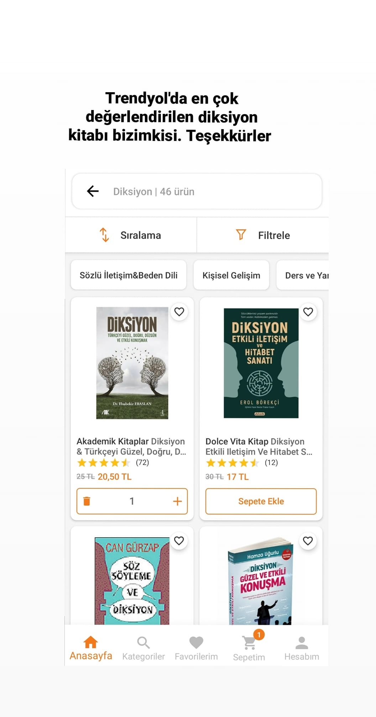Click the 20,50 TL price
376x717 pixels.
pos(115,476)
